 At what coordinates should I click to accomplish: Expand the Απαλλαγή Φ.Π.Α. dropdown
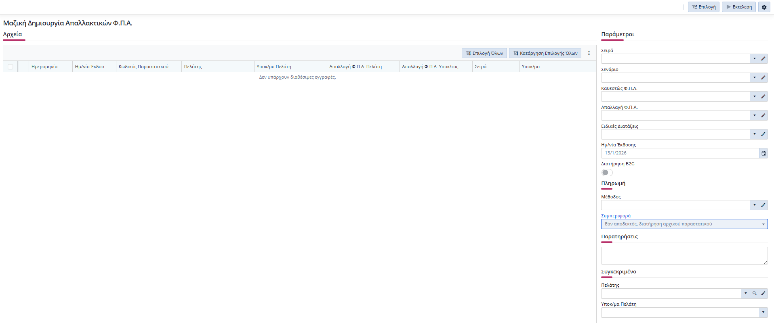pyautogui.click(x=754, y=116)
